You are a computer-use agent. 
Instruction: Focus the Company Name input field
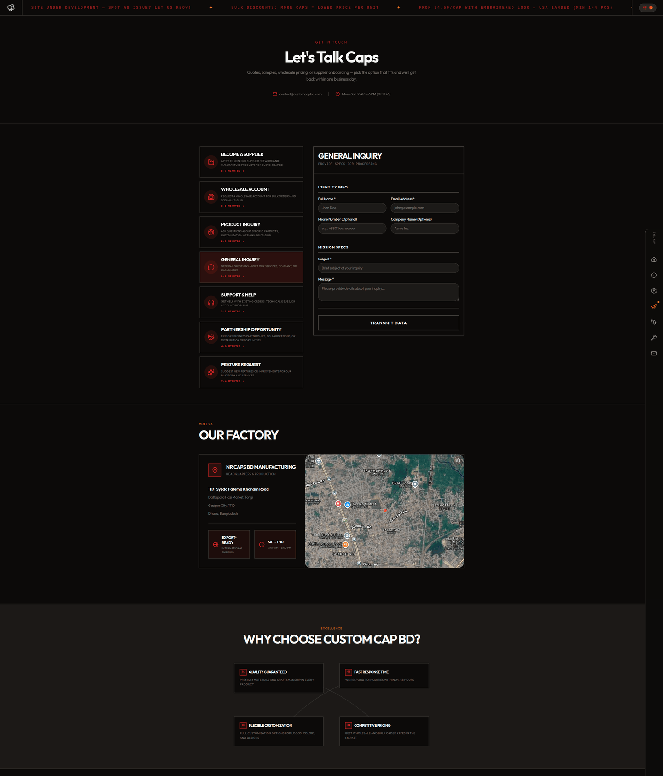[x=425, y=229]
